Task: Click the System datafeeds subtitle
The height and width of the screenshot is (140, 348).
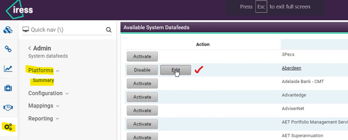Action: pyautogui.click(x=48, y=56)
